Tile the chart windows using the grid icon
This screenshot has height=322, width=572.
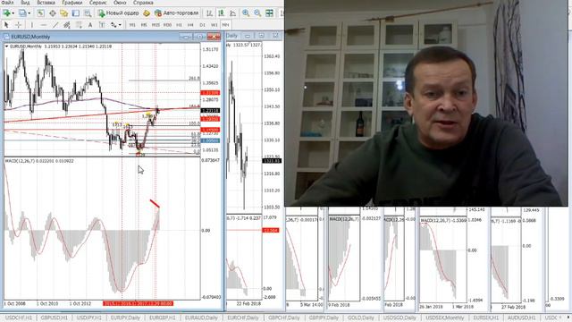269,13
